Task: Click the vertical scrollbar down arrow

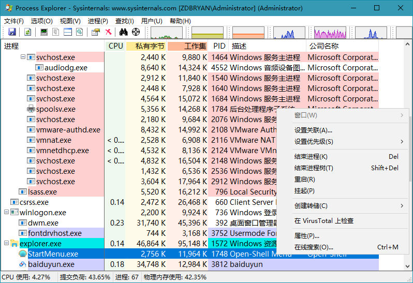Action: (407, 266)
